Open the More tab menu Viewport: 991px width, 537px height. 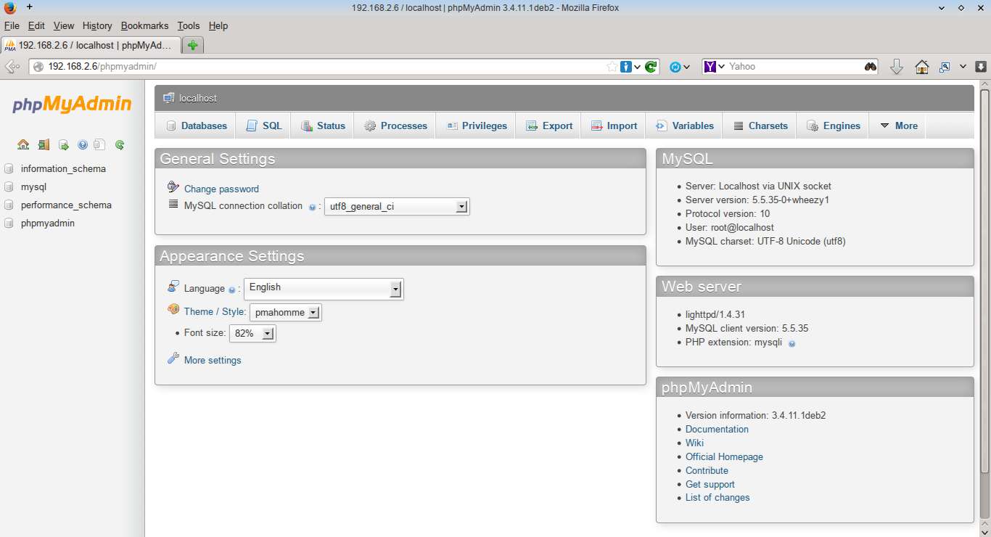898,126
